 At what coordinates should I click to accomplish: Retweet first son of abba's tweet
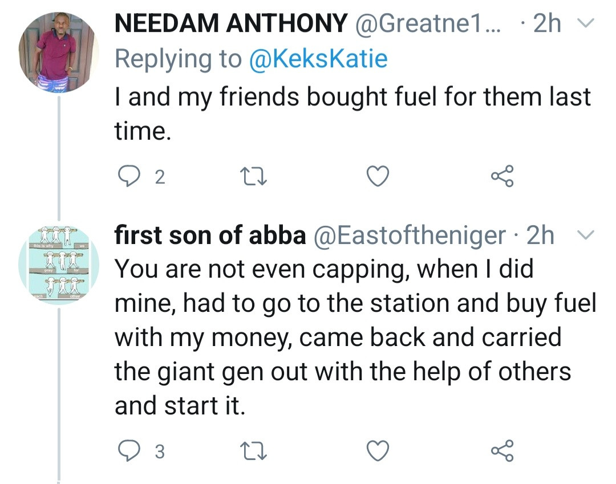pos(250,451)
